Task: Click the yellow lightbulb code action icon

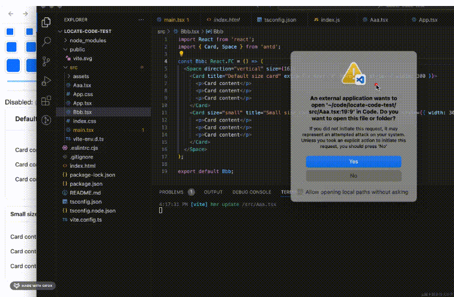Action: [x=181, y=53]
